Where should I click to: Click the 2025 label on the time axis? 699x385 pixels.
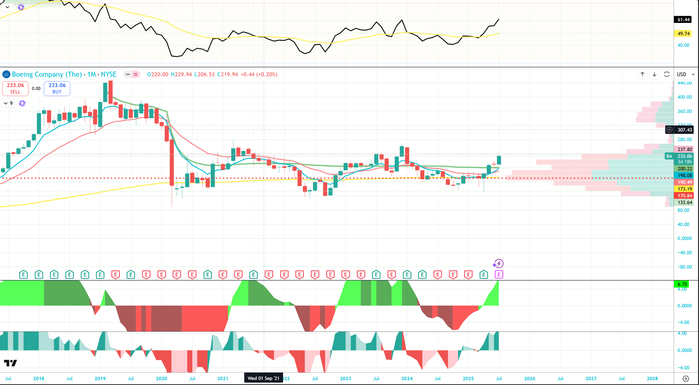(468, 378)
